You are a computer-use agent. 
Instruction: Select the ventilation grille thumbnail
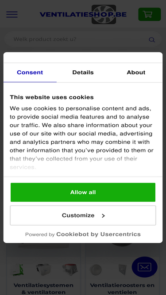click(123, 269)
